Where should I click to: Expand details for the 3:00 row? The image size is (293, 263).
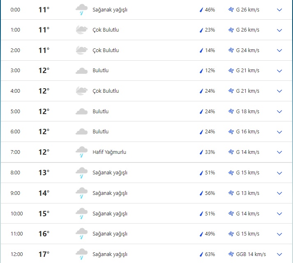(x=279, y=71)
